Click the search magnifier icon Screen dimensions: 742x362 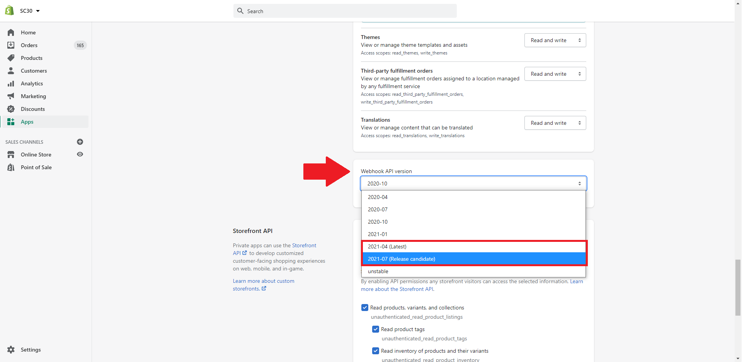click(240, 11)
